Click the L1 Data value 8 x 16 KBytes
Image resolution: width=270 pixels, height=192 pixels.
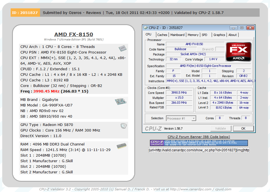pos(223,93)
